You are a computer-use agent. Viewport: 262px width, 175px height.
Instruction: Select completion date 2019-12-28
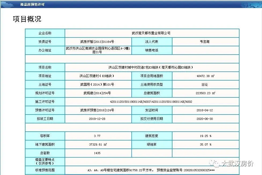97,119
